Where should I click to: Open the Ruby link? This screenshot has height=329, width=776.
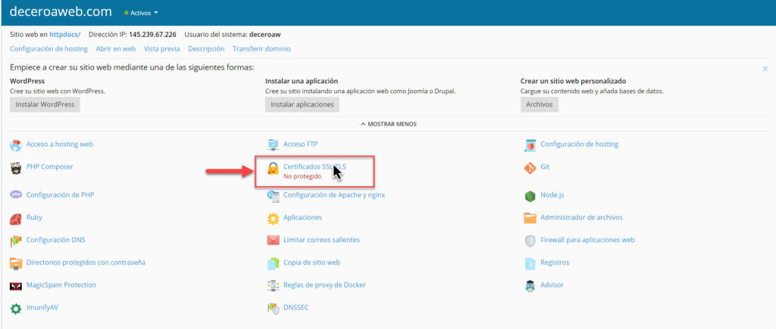[x=34, y=217]
